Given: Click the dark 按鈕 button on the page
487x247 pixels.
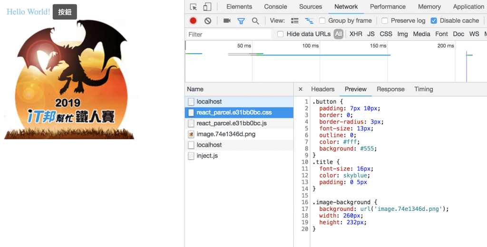Looking at the screenshot, I should 65,12.
